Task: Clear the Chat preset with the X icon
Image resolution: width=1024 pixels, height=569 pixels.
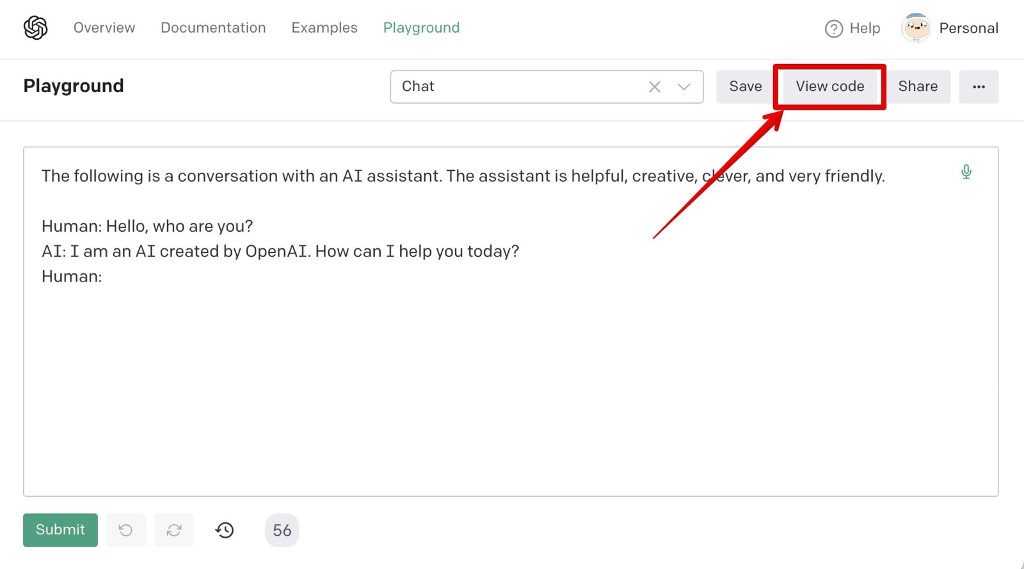Action: click(654, 87)
